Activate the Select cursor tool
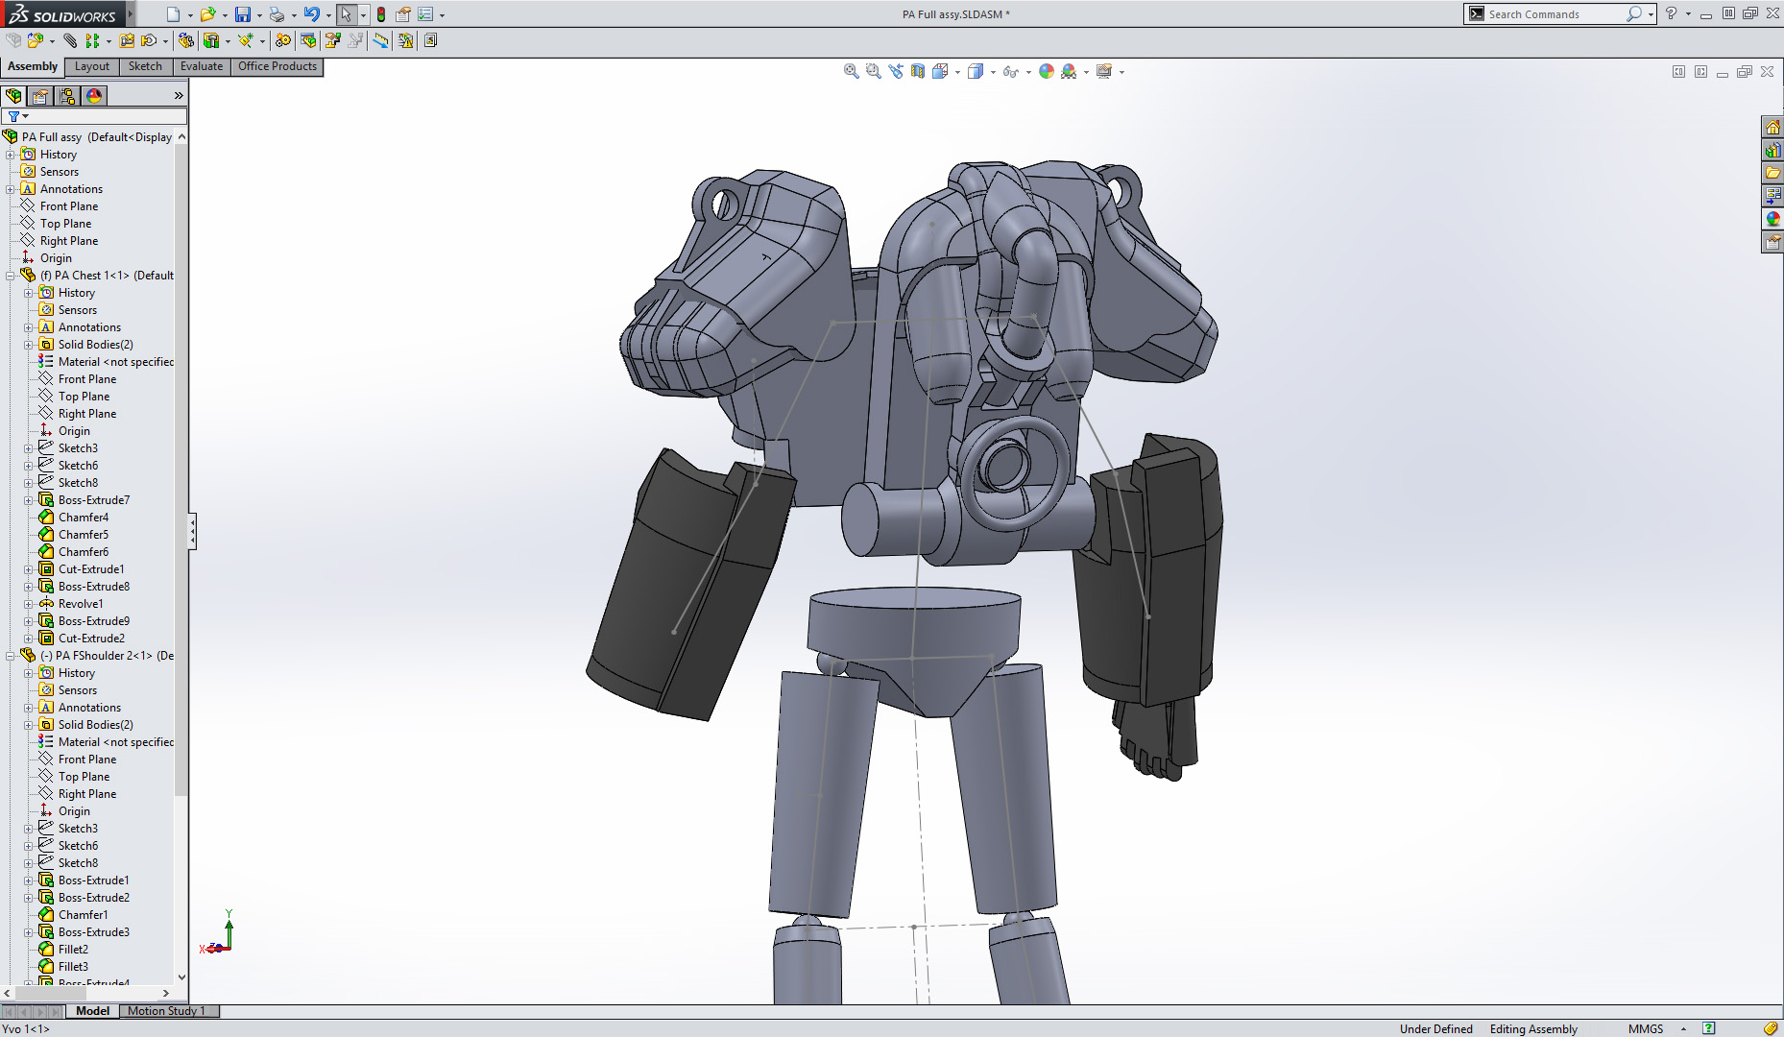1784x1037 pixels. (346, 14)
